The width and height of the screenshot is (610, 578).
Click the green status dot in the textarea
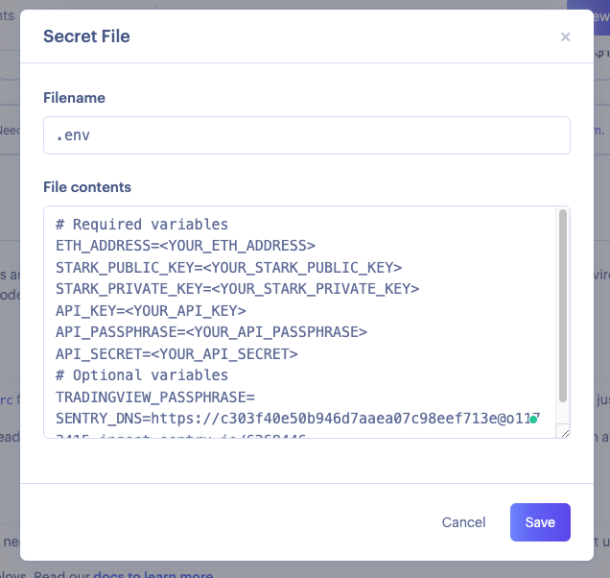tap(533, 419)
